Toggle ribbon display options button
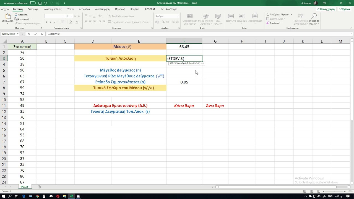 click(324, 3)
